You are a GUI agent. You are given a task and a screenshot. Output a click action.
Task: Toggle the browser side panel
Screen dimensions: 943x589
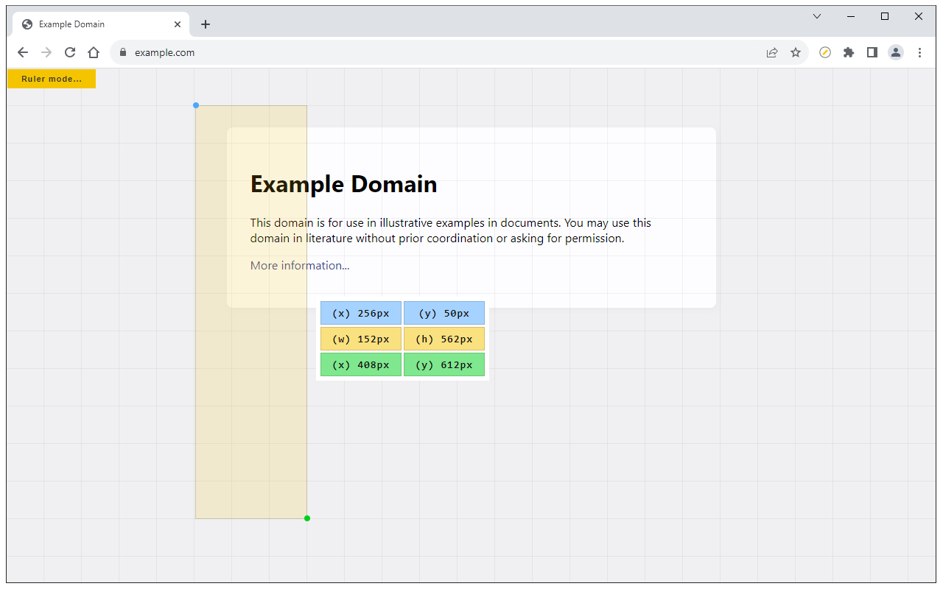(x=872, y=52)
